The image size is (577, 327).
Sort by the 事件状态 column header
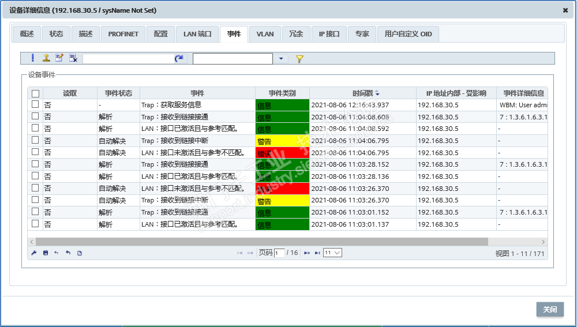click(118, 93)
